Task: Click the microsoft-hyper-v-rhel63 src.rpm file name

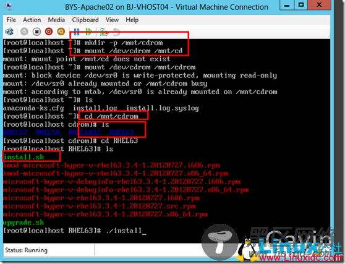Action: tap(99, 206)
